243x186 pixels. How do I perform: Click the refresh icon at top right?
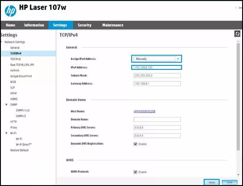pos(237,34)
